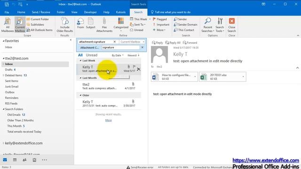
Task: Toggle Flagged filter
Action: tap(160, 19)
